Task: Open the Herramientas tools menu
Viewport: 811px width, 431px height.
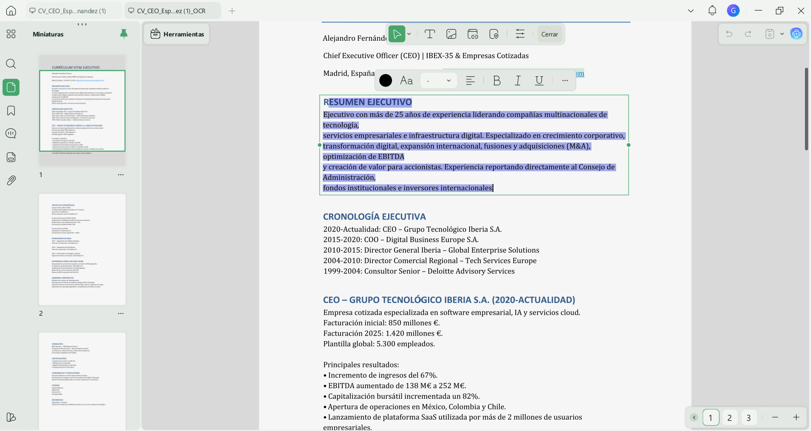Action: click(x=177, y=34)
